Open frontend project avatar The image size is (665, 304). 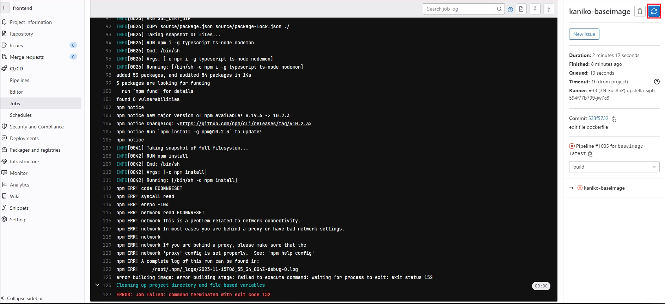coord(4,8)
